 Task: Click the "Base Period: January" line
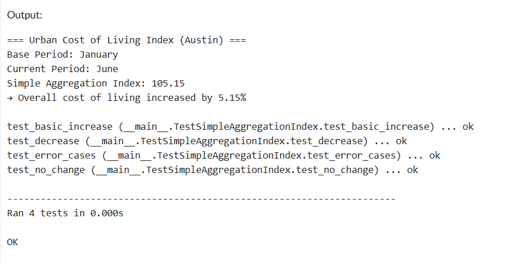tap(62, 55)
